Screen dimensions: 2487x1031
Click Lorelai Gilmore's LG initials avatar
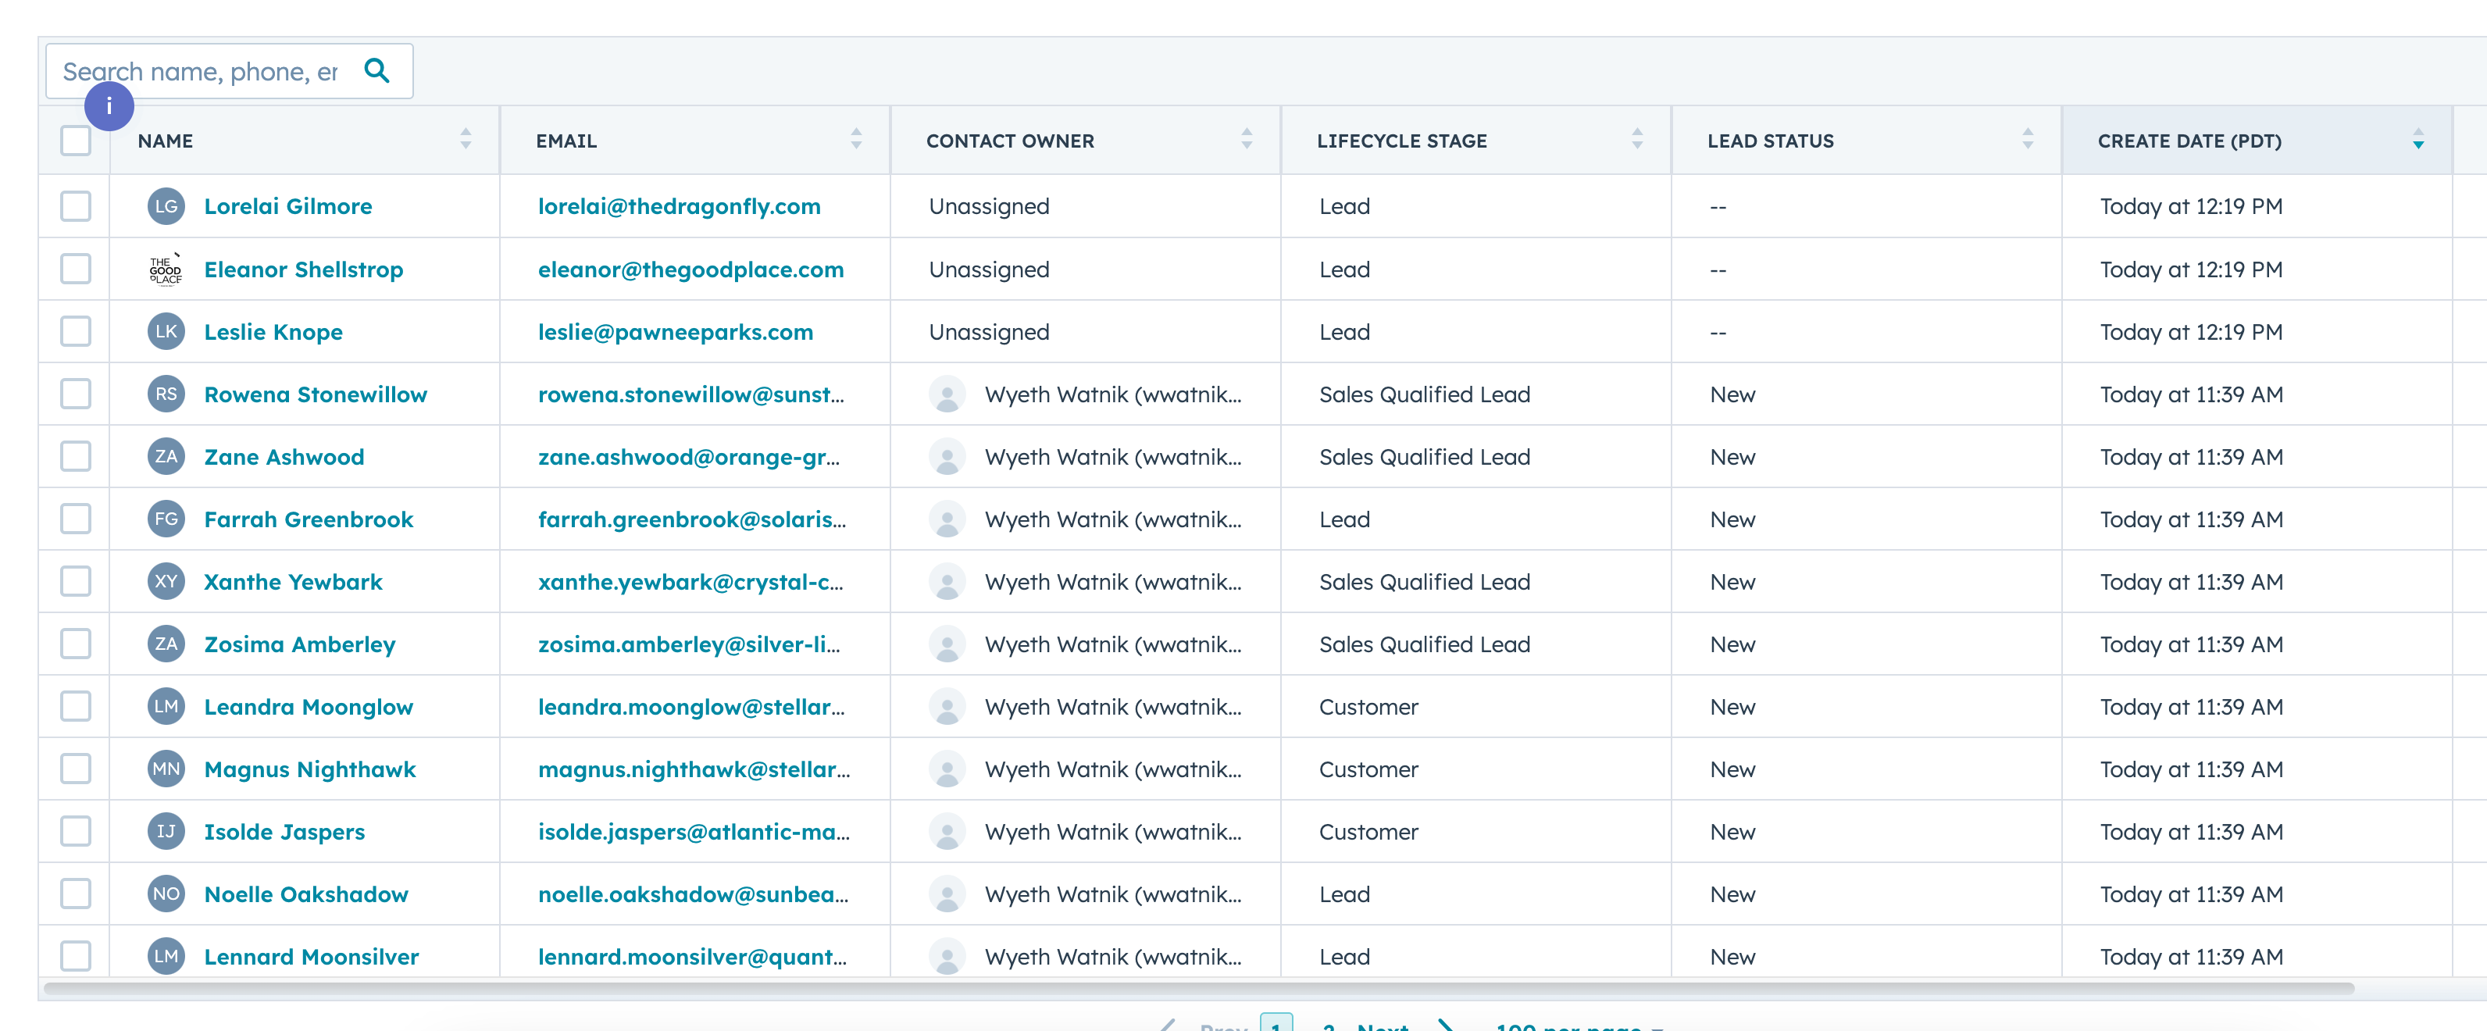(165, 205)
